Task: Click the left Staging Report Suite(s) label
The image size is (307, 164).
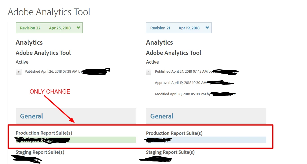Action: [40, 152]
